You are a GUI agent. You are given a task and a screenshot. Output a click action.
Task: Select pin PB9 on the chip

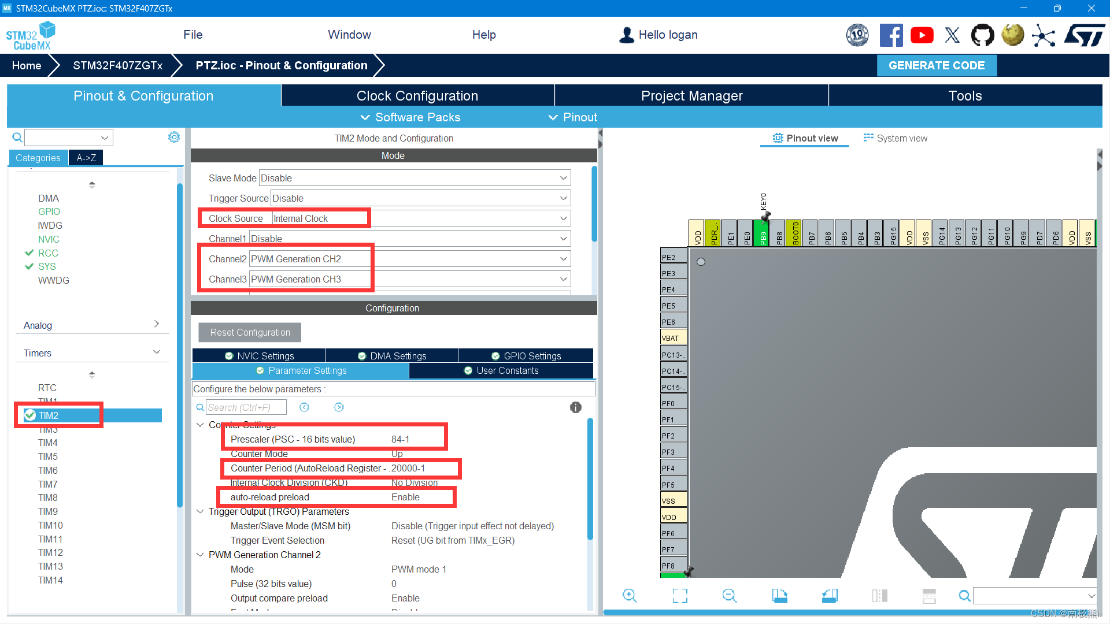click(761, 233)
